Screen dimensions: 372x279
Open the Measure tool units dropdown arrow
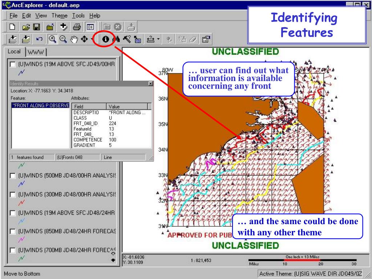pos(158,39)
